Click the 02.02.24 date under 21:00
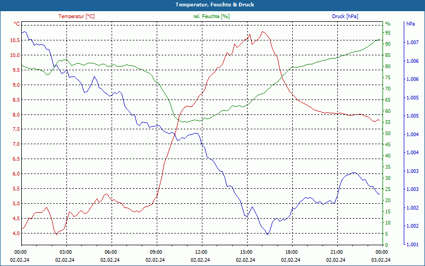This screenshot has height=266, width=425. click(x=336, y=260)
